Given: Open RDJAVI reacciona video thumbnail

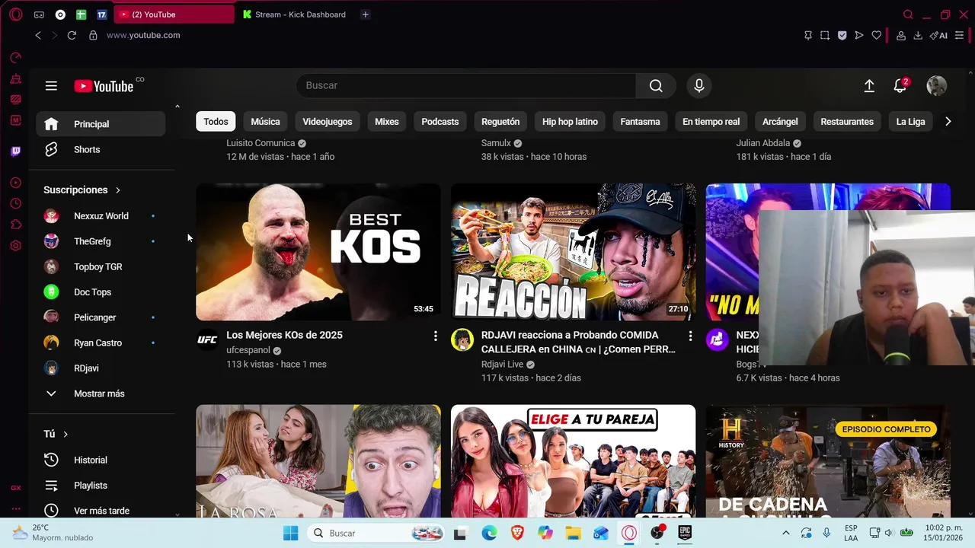Looking at the screenshot, I should pos(573,252).
